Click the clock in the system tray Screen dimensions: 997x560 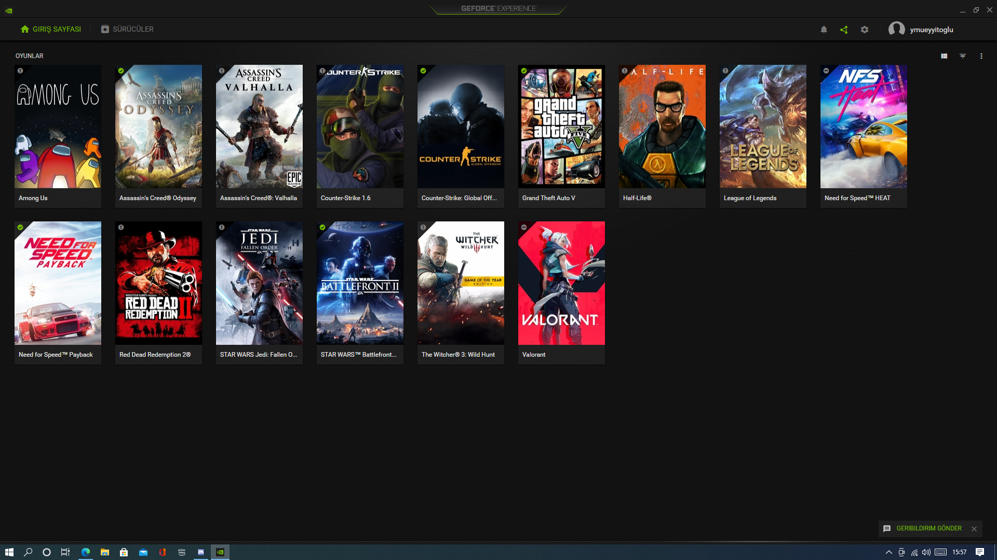[x=958, y=552]
